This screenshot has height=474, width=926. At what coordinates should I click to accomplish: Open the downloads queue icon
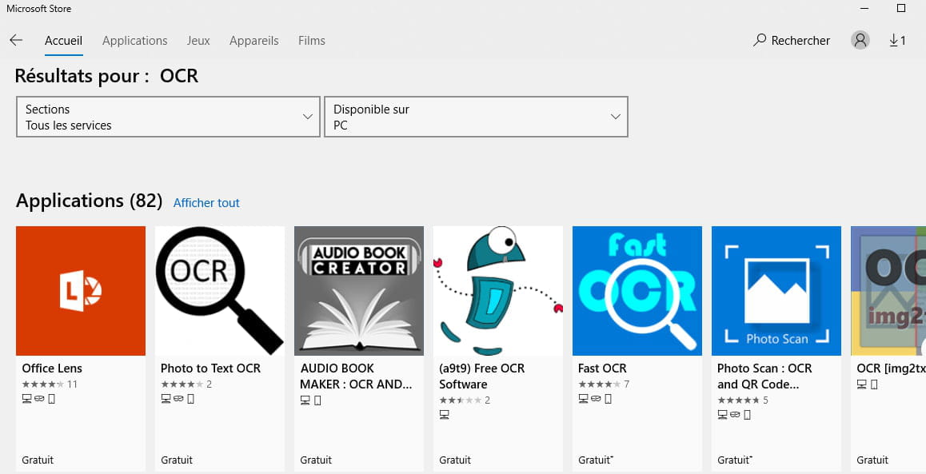897,40
